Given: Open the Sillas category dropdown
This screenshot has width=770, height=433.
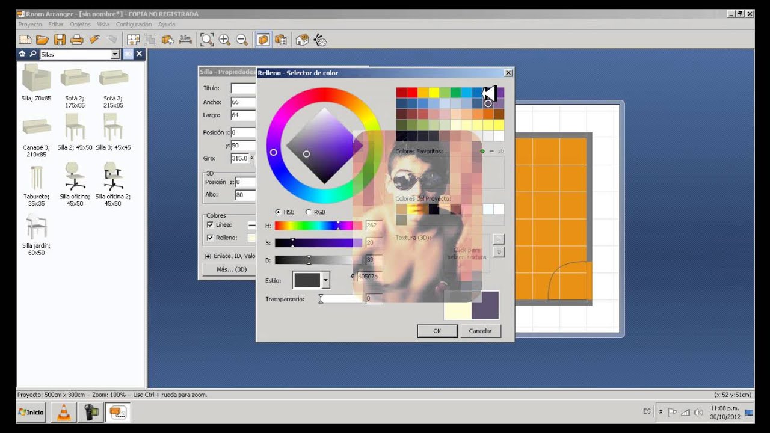Looking at the screenshot, I should (x=115, y=54).
